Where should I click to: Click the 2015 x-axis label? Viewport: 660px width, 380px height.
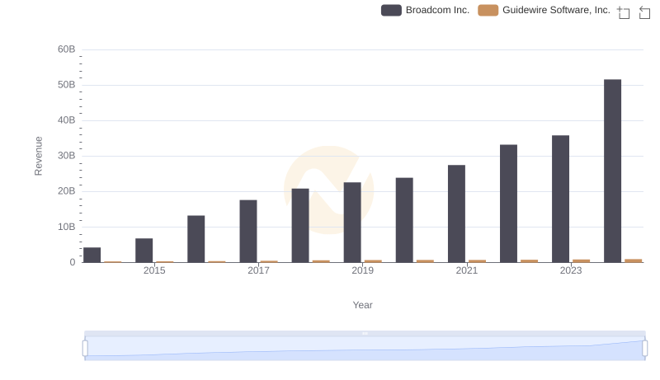(154, 270)
